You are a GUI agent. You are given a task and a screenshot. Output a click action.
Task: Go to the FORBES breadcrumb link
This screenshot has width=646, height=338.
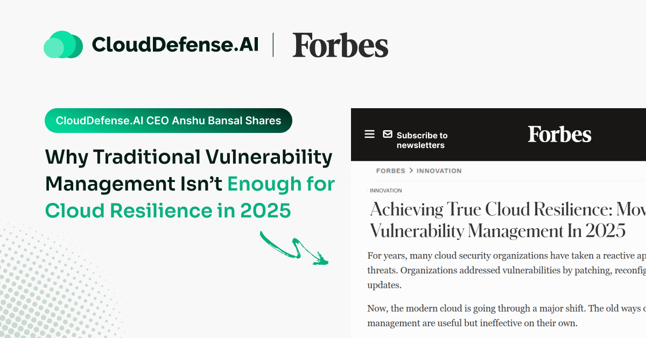pos(390,171)
